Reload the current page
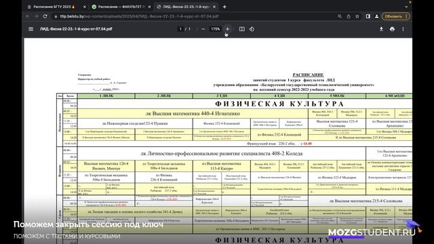434x244 pixels. point(45,16)
